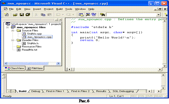Viewport: 169px width, 104px height.
Task: Select the Workspace 'лин_процесс' root node
Action: [36, 24]
